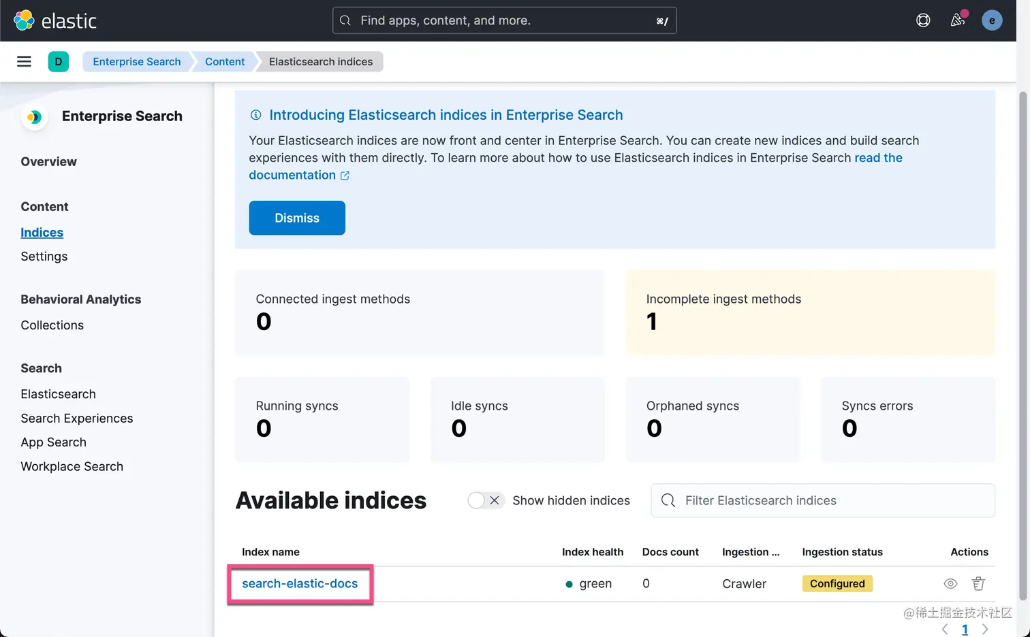The height and width of the screenshot is (637, 1030).
Task: Select page 1 in pagination
Action: coord(965,630)
